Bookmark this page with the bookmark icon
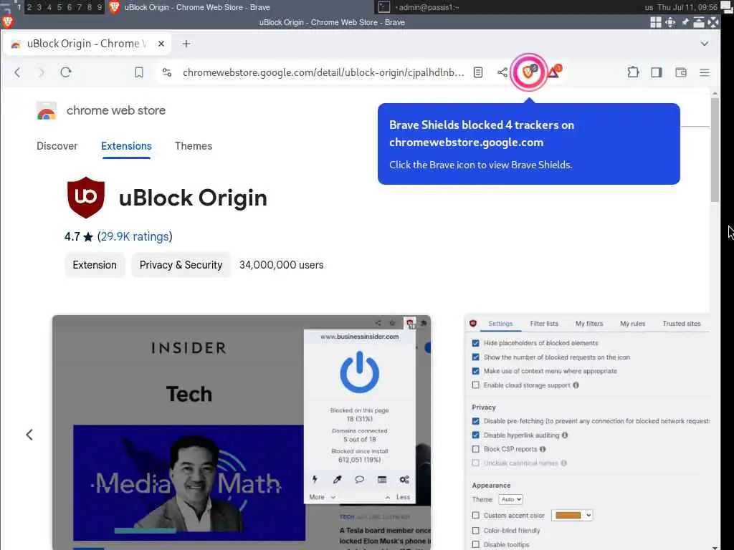Image resolution: width=734 pixels, height=550 pixels. click(138, 72)
